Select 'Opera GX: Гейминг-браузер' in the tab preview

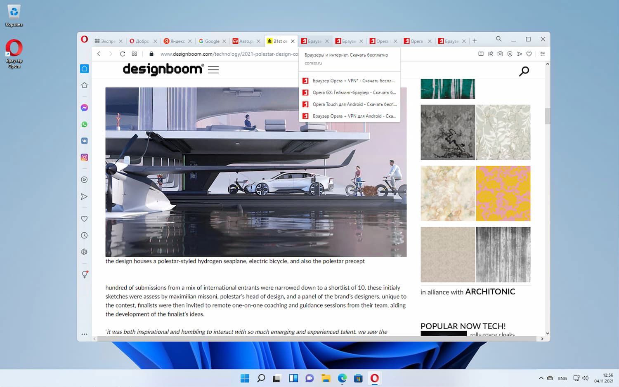349,92
